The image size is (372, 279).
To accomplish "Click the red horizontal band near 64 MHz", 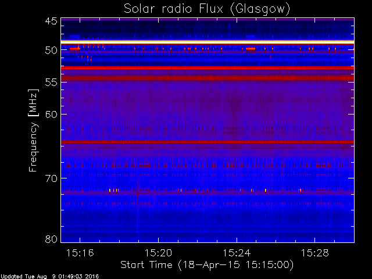I will 208,142.
